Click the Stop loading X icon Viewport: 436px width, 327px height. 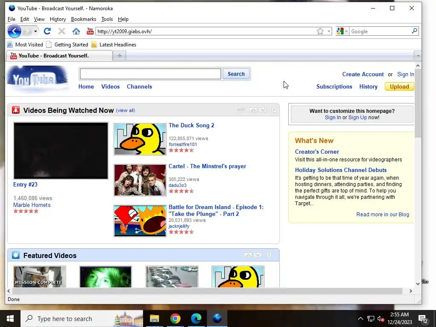[x=62, y=31]
